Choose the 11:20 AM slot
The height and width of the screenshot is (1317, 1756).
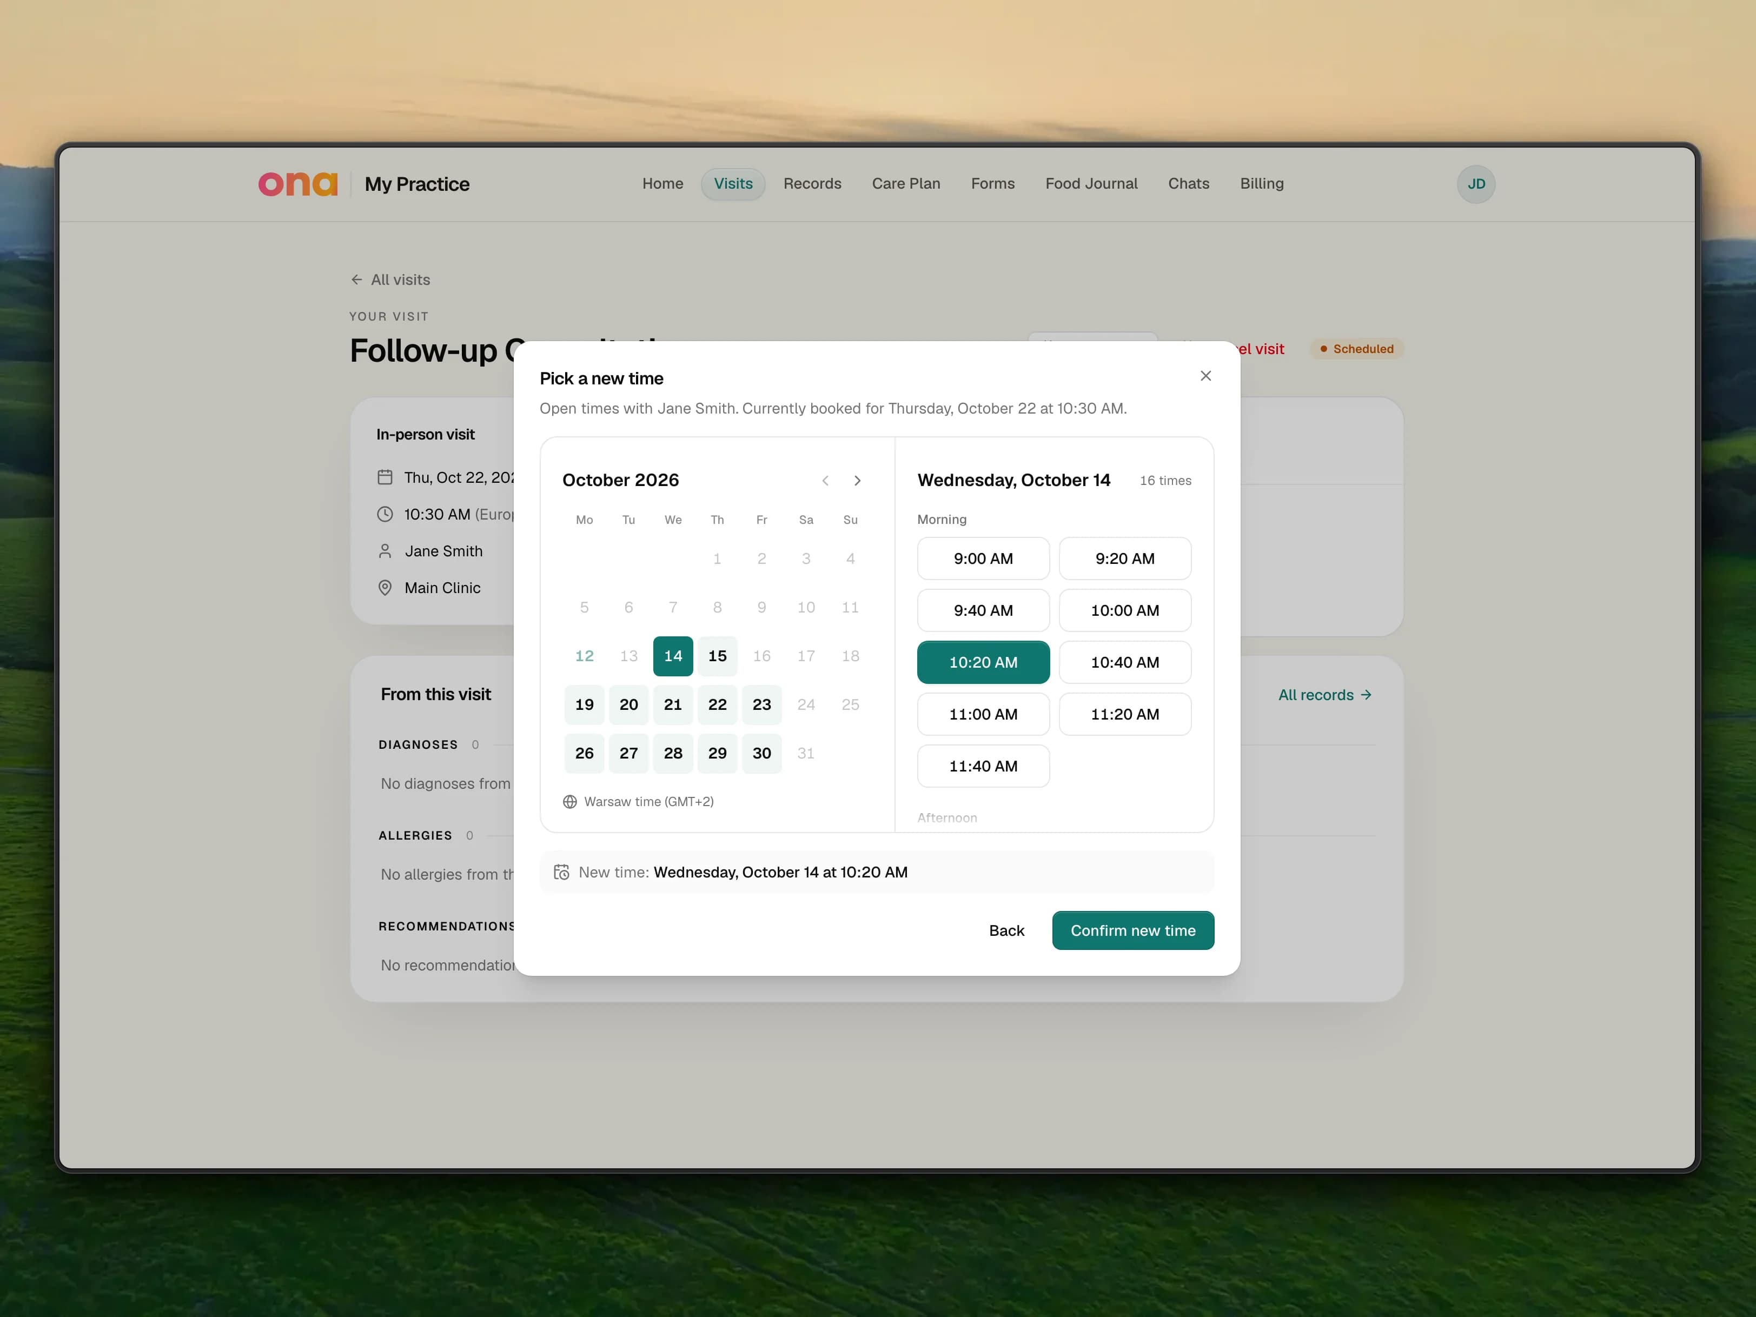(1125, 714)
